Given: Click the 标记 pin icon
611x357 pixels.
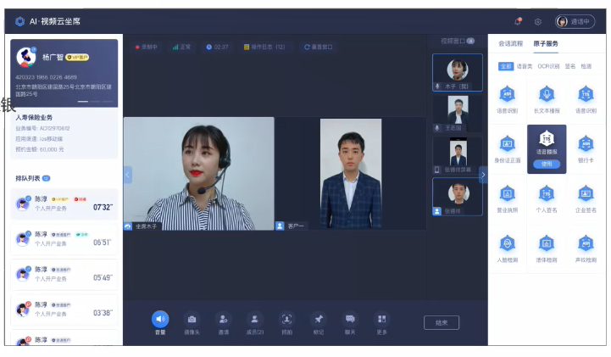Looking at the screenshot, I should click(319, 319).
